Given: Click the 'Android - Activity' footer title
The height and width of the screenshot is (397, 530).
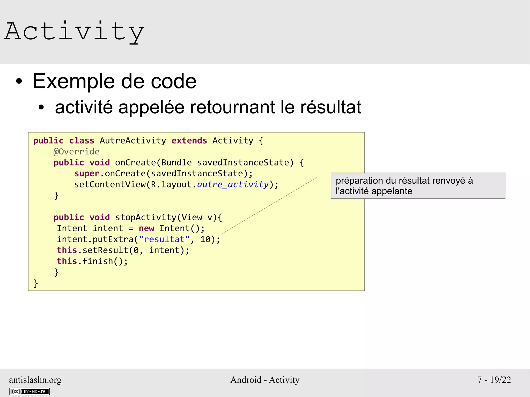Looking at the screenshot, I should [265, 380].
